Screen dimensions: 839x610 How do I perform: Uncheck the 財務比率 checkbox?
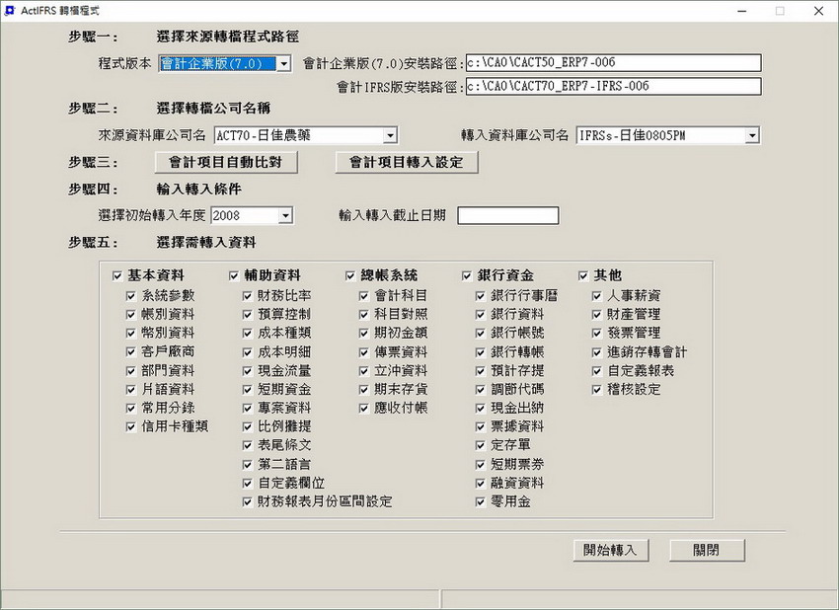247,295
